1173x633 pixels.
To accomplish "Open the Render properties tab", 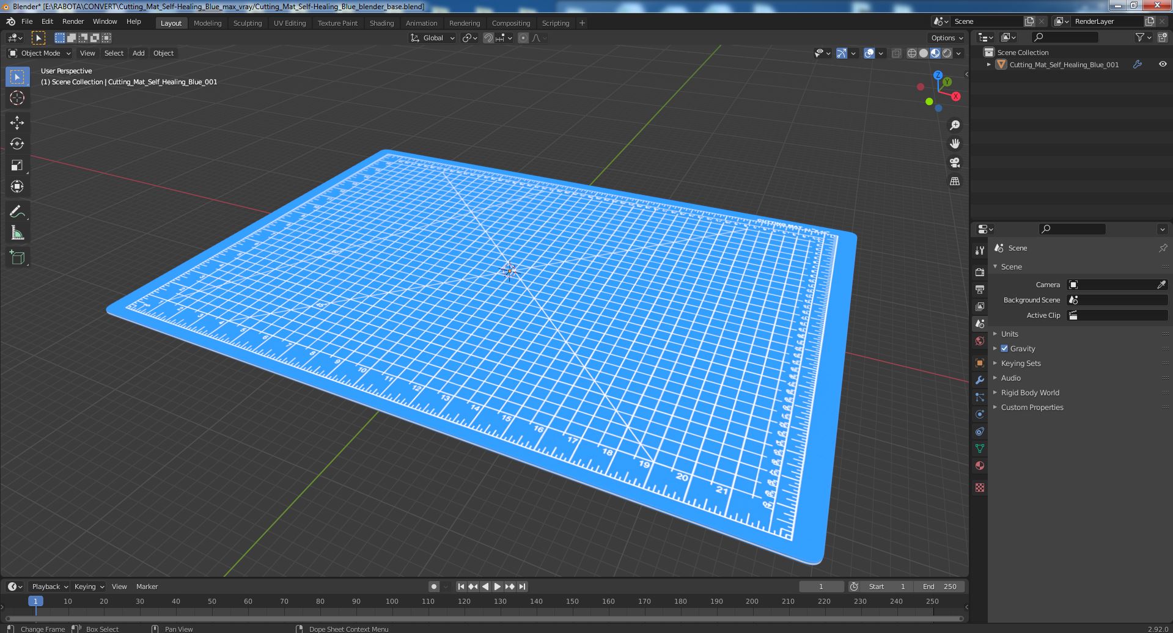I will [x=980, y=272].
